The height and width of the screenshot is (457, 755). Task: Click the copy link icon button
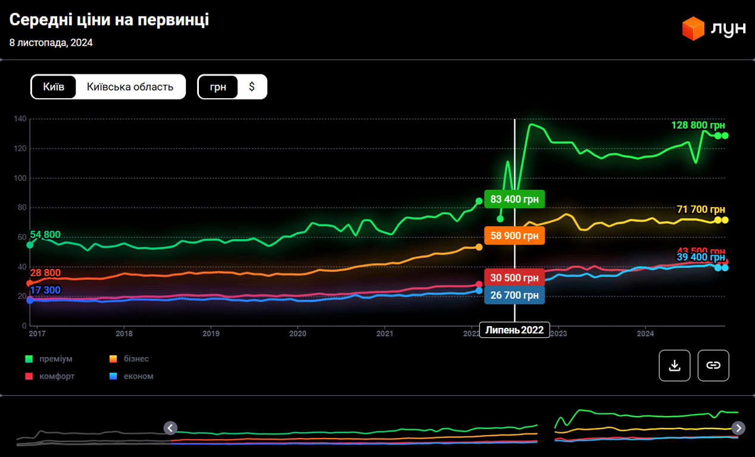(x=713, y=365)
